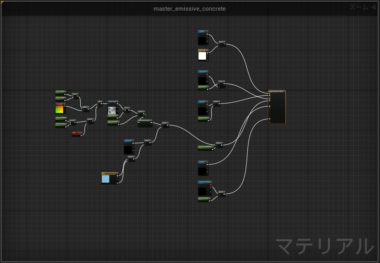Click the Time node's white output pin

pos(81,136)
